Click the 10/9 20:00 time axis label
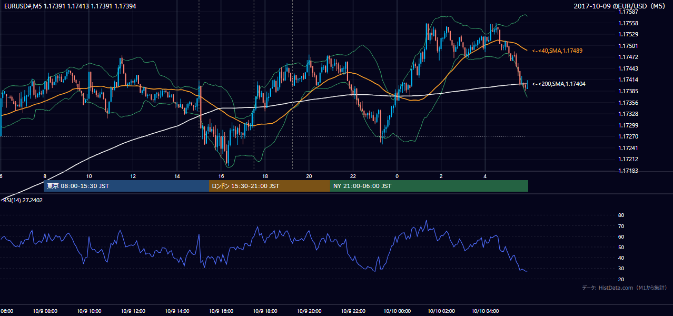This screenshot has width=673, height=316. (x=309, y=311)
